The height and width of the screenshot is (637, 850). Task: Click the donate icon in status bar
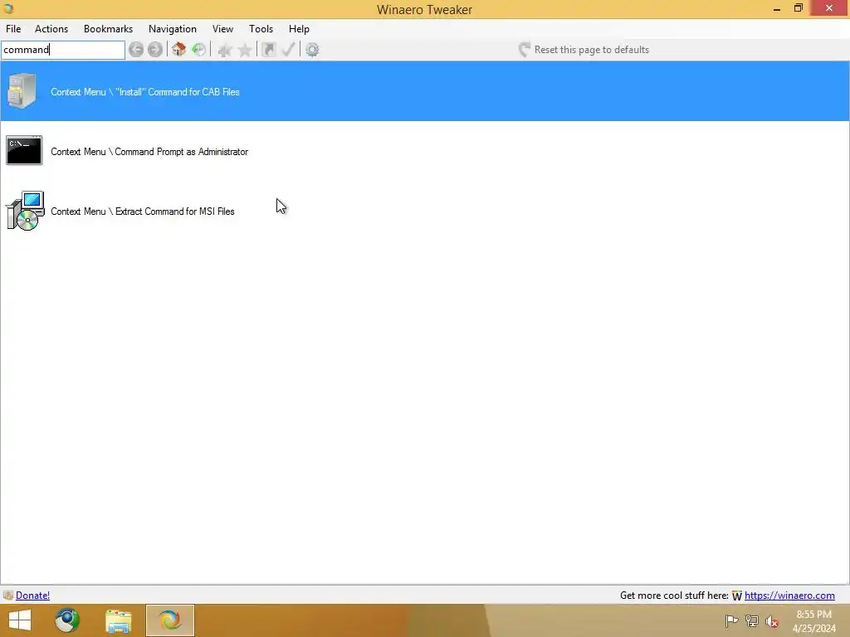tap(7, 596)
